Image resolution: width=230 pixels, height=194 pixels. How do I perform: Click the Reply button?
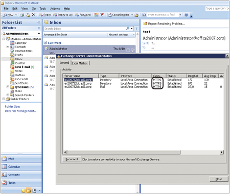click(45, 15)
